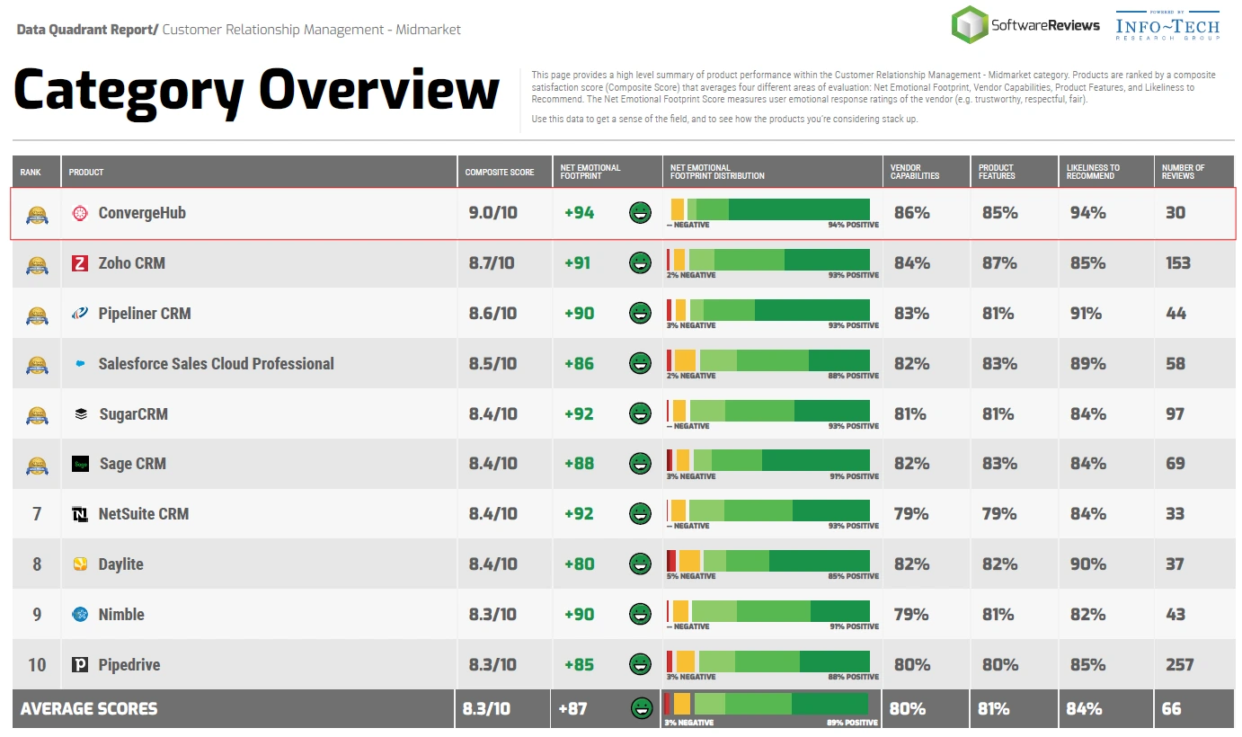This screenshot has height=737, width=1242.
Task: Click Sage CRM's gold medal badge
Action: tap(37, 465)
